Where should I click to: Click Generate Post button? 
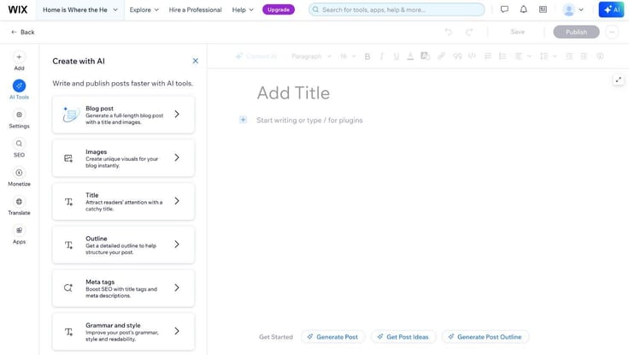point(333,336)
